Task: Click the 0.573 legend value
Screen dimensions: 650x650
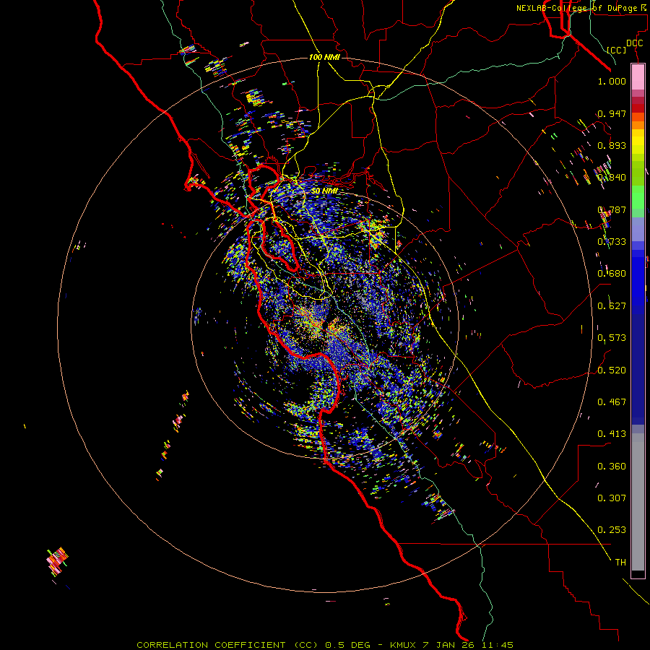Action: coord(612,338)
